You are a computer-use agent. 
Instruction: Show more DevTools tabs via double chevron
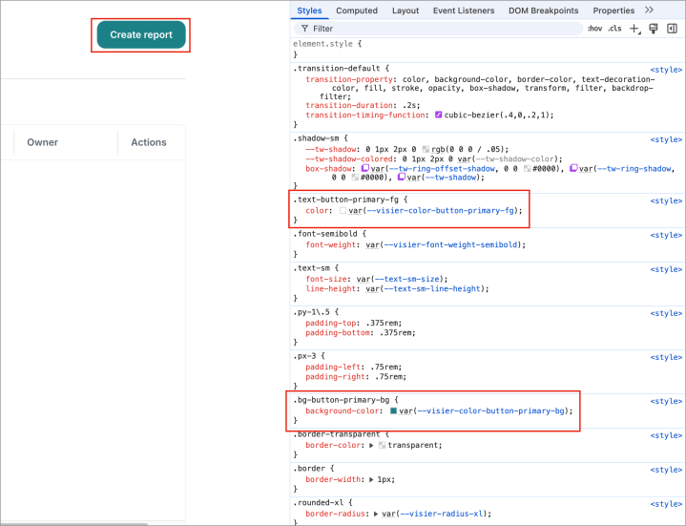tap(650, 11)
